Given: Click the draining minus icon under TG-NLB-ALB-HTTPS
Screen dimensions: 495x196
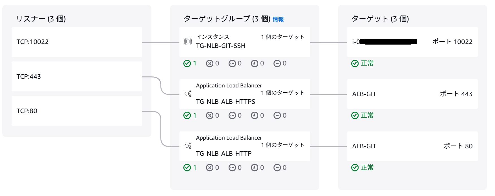Looking at the screenshot, I should click(277, 116).
